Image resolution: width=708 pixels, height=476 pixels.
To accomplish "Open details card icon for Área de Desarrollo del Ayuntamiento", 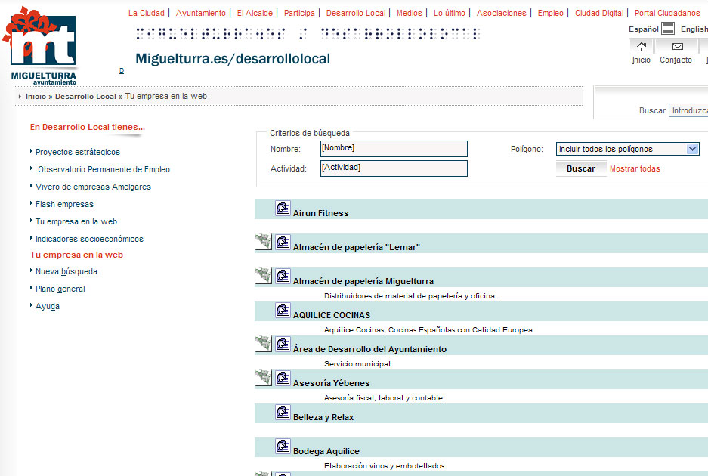I will click(x=283, y=344).
